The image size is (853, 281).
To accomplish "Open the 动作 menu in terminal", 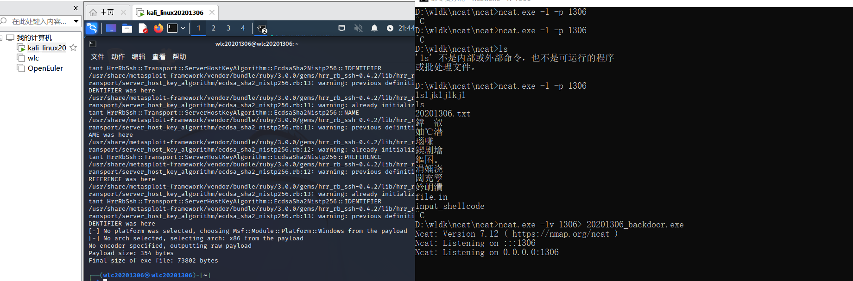I will pyautogui.click(x=118, y=57).
